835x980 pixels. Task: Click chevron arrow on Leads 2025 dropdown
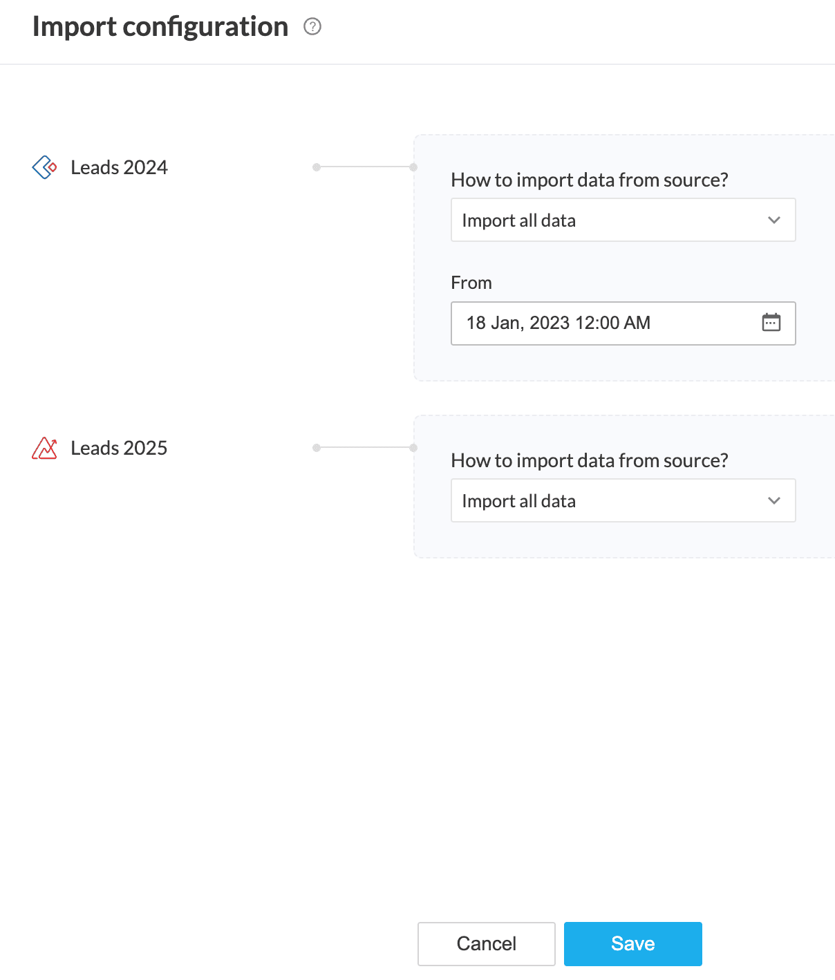pos(773,501)
